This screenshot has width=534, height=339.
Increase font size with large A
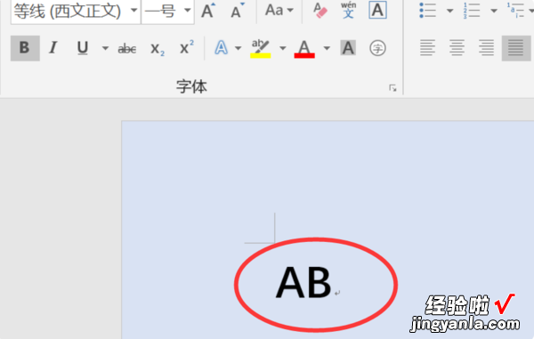coord(208,11)
